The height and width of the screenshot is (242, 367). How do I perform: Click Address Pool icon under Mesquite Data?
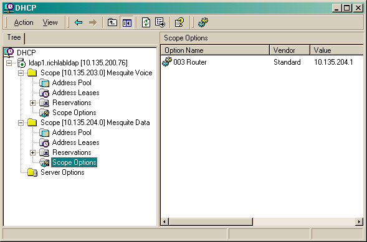pos(44,133)
